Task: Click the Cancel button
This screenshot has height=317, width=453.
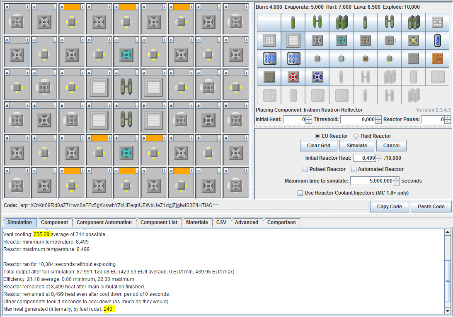Action: click(x=391, y=146)
